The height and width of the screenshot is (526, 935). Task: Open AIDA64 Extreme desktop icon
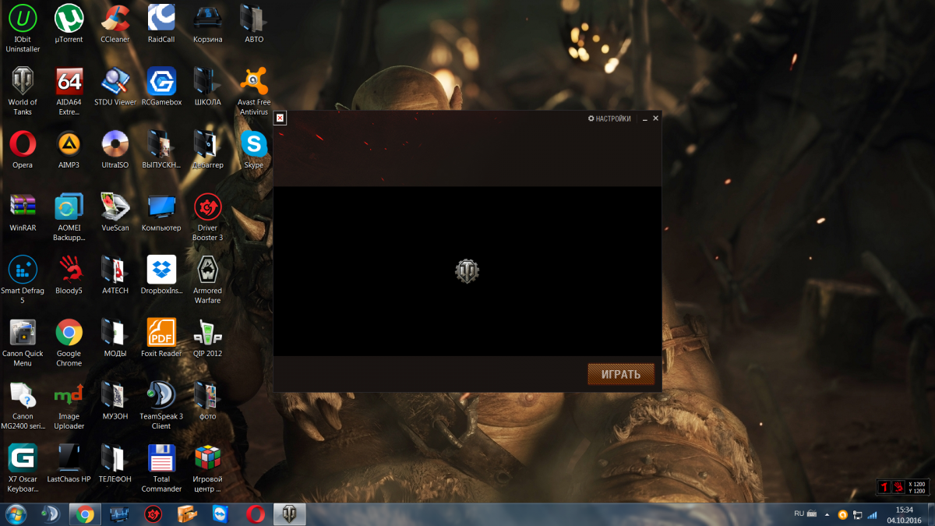[x=69, y=92]
